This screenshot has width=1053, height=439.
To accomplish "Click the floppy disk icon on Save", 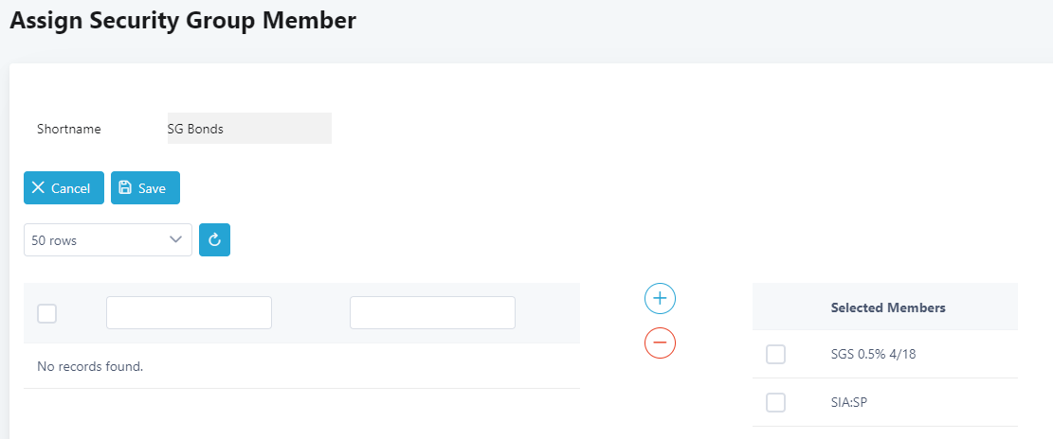I will pyautogui.click(x=125, y=187).
